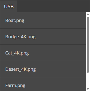Click the Bridge_4K.png row's blank space
The width and height of the screenshot is (90, 91).
pos(61,37)
